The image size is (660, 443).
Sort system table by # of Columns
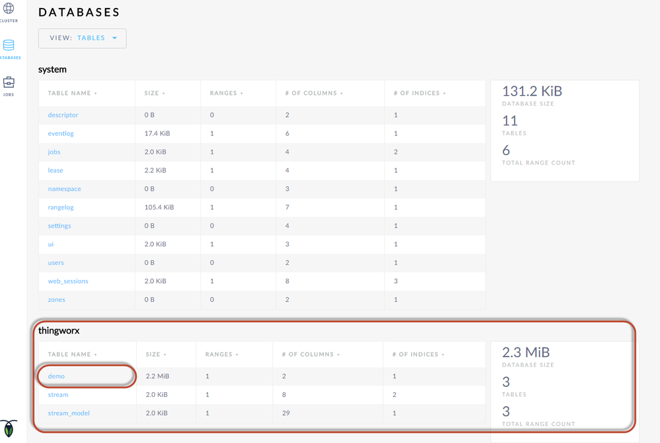pyautogui.click(x=314, y=93)
